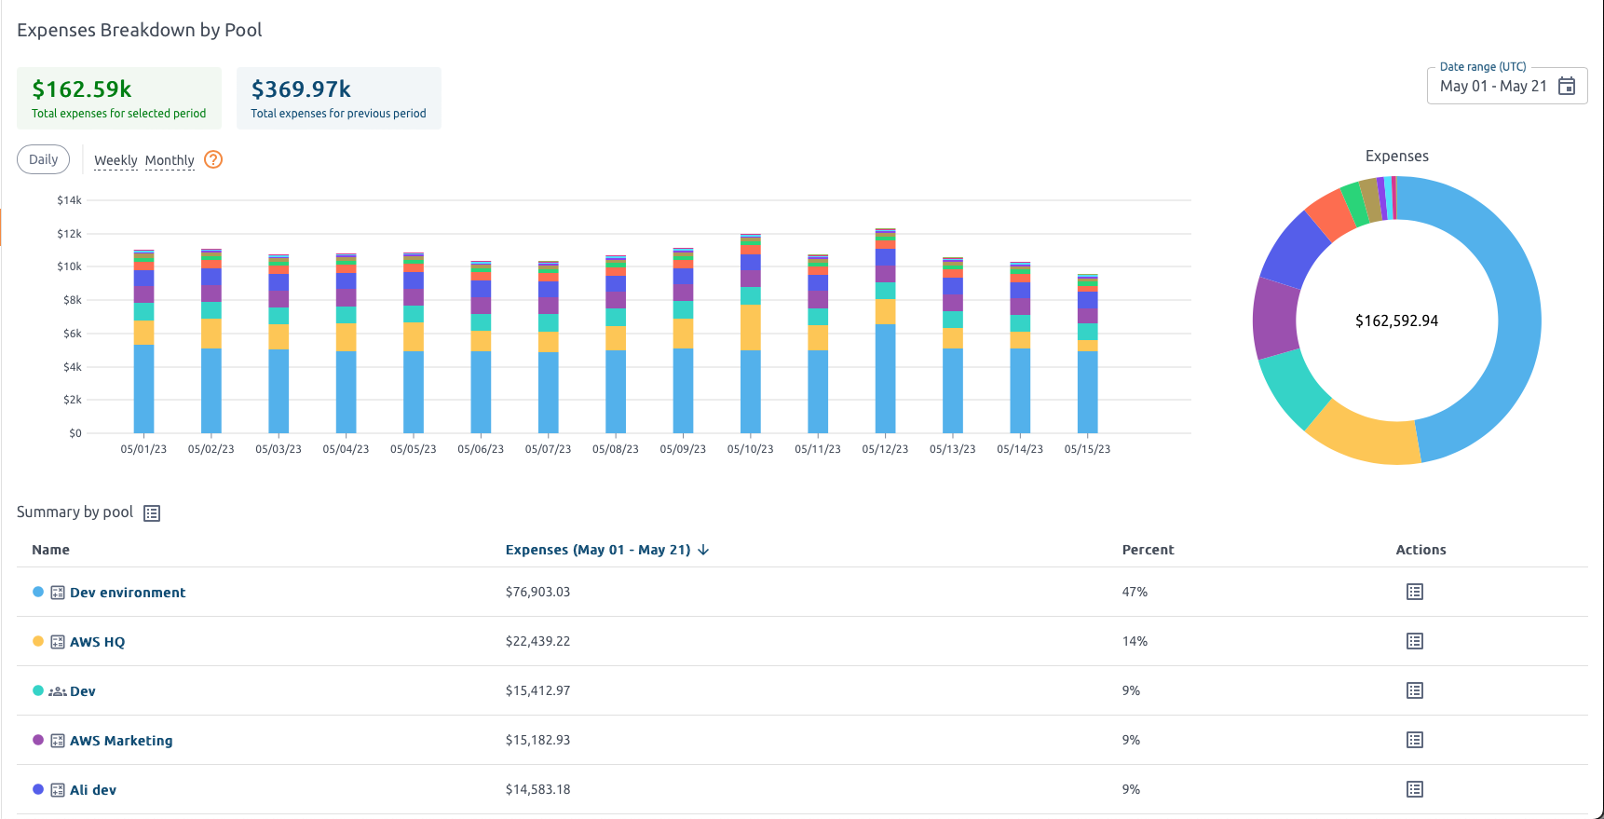Switch the chart to Weekly breakdown
This screenshot has width=1604, height=819.
[116, 160]
